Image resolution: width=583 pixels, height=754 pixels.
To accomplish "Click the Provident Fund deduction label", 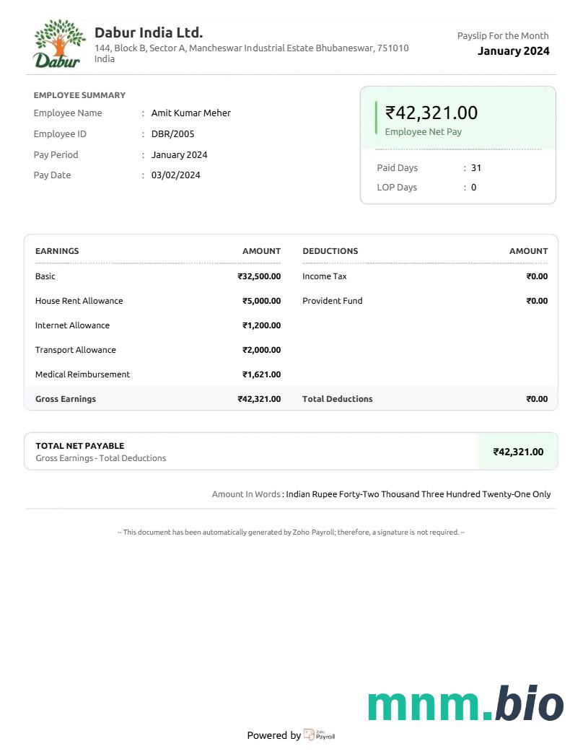I will (333, 301).
